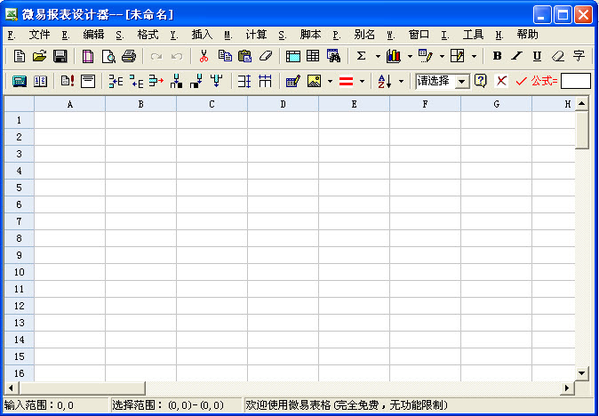
Task: Clear contents with the eraser beside paste
Action: (266, 56)
